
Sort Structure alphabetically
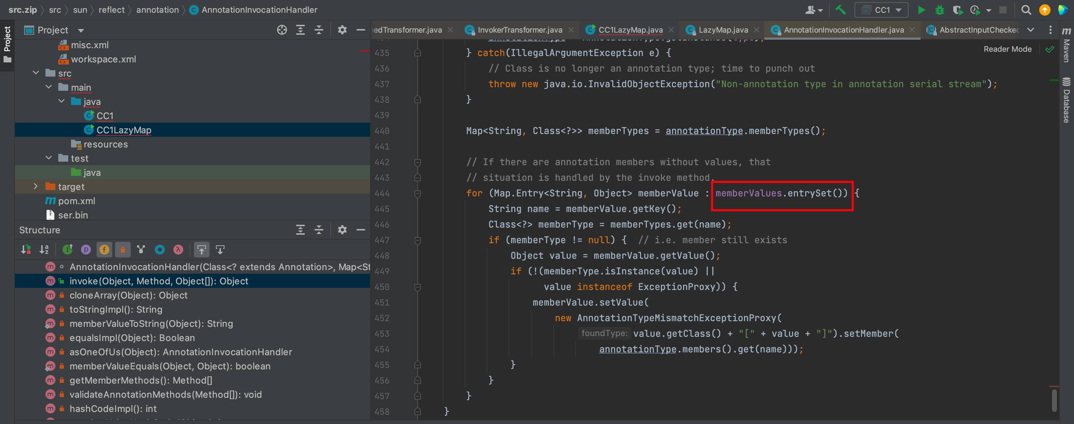pos(44,249)
